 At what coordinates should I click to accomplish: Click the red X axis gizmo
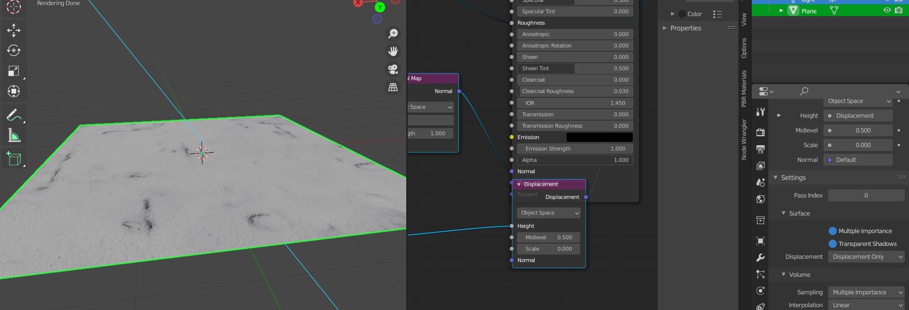(x=358, y=3)
